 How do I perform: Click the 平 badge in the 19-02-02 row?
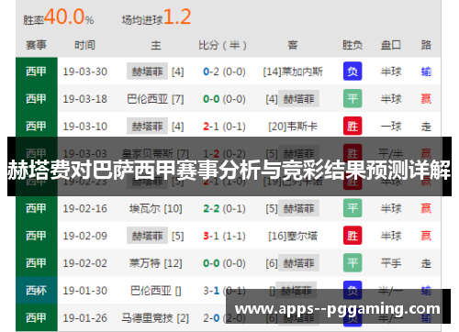point(353,263)
